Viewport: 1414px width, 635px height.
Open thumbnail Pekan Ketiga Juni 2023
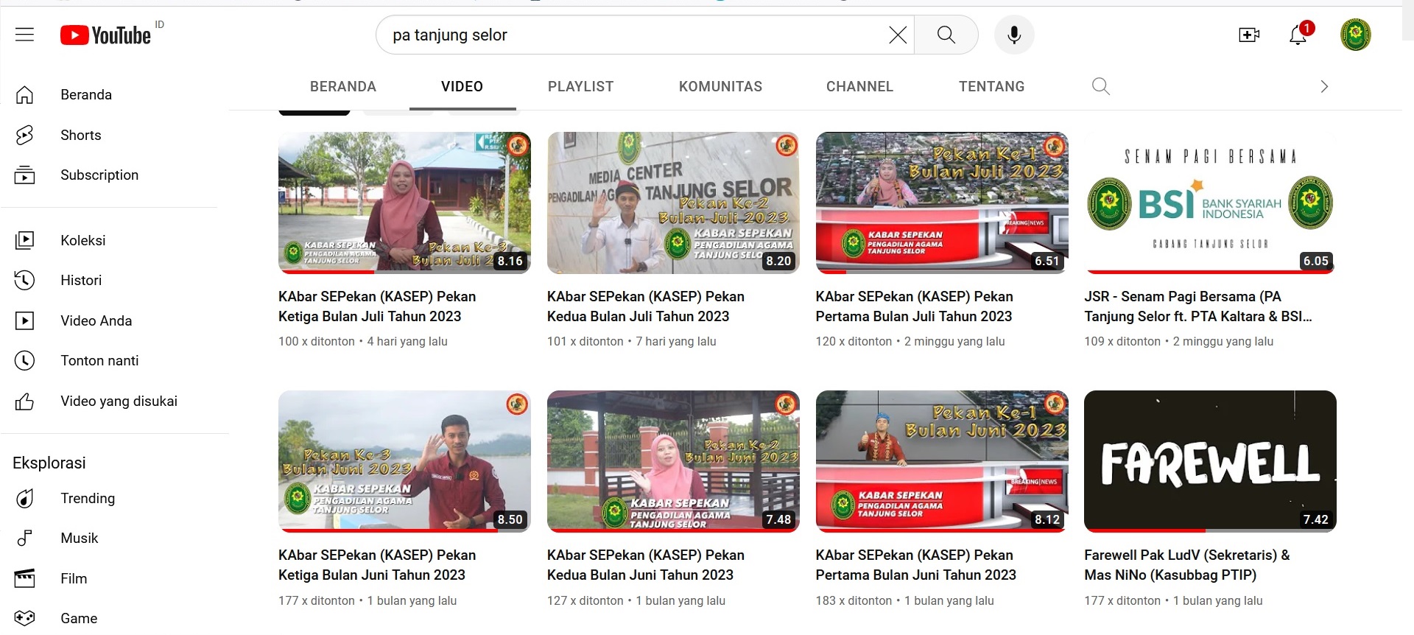point(404,461)
